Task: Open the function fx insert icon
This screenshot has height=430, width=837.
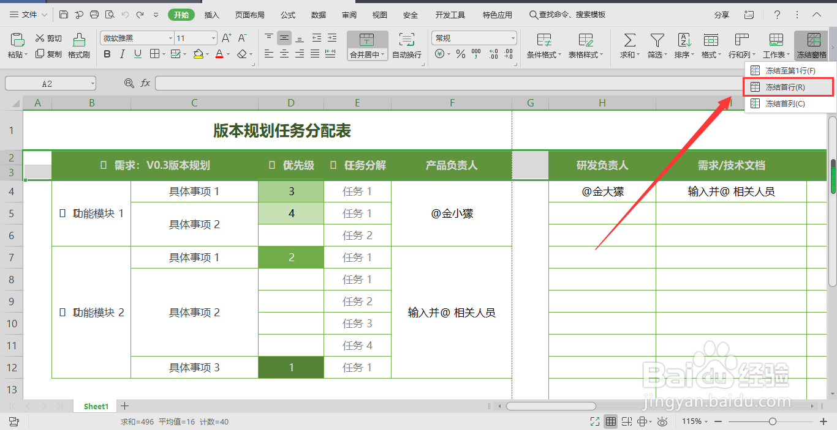Action: pos(145,83)
